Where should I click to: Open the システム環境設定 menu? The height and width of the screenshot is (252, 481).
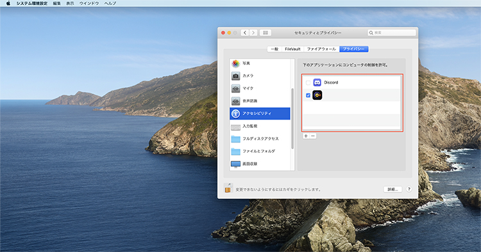point(32,3)
